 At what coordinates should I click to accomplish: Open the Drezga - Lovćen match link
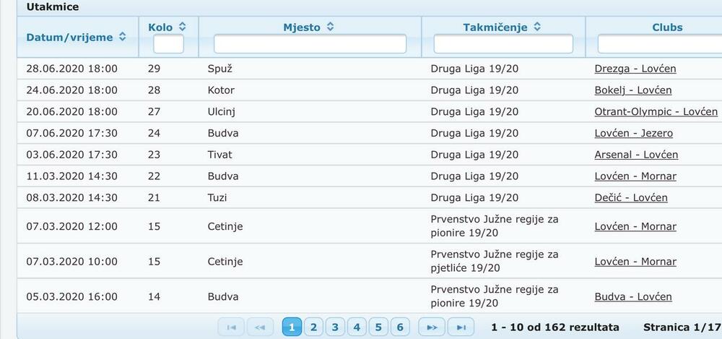[x=635, y=69]
